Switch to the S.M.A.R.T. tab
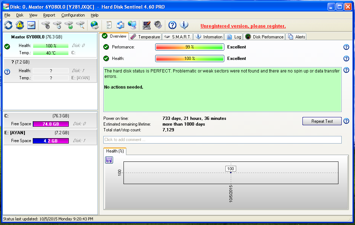 (178, 37)
